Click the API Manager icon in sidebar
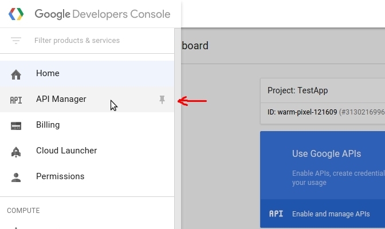 (x=16, y=100)
